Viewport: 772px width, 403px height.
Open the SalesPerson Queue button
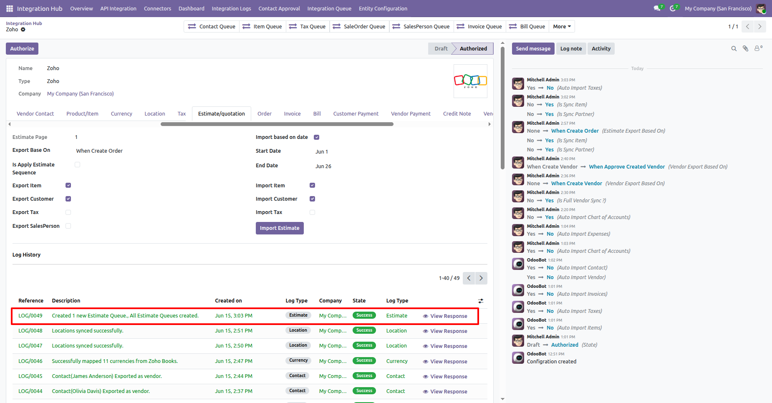(x=421, y=27)
